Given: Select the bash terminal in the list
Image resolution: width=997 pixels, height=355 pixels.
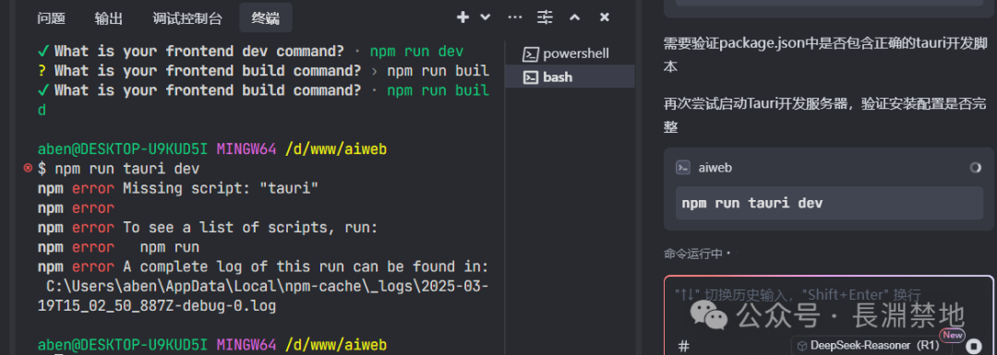Looking at the screenshot, I should point(570,77).
